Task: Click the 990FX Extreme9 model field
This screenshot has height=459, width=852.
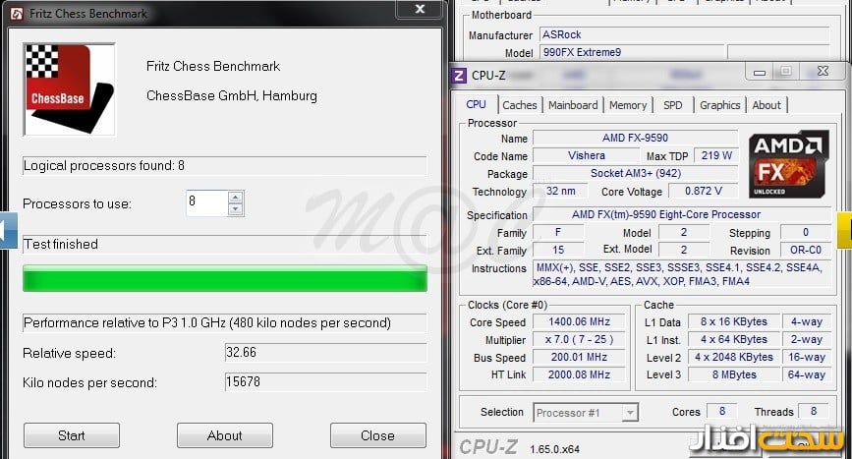Action: [x=633, y=53]
